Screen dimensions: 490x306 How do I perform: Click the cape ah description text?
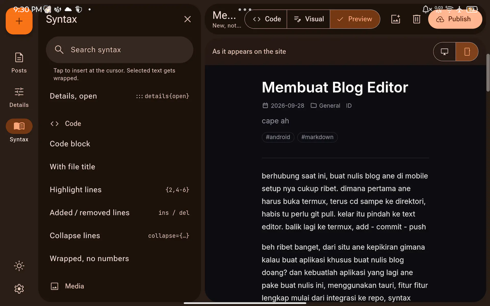point(275,121)
